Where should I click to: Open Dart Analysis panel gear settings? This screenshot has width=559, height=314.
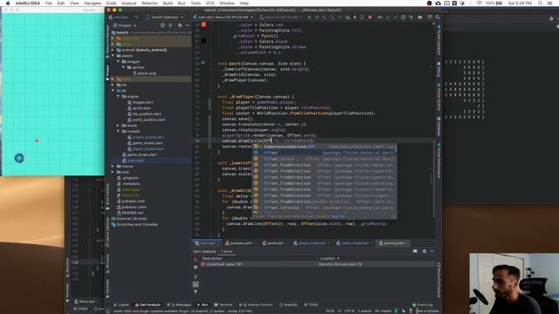424,251
